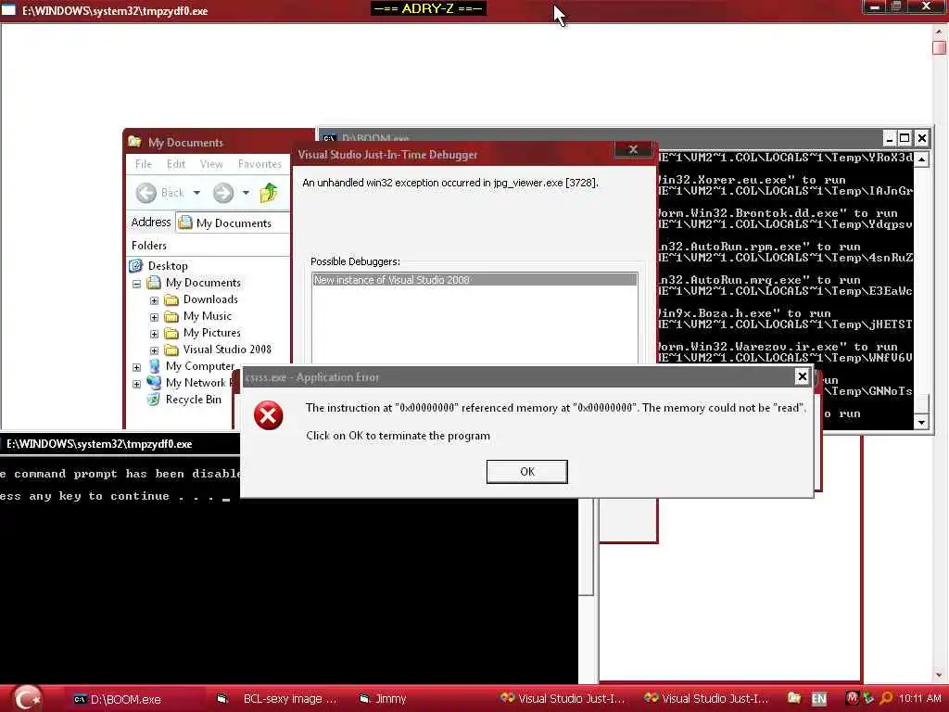Screen dimensions: 949x712
Task: Click the top window's vertical scrollbar thumb
Action: [940, 48]
